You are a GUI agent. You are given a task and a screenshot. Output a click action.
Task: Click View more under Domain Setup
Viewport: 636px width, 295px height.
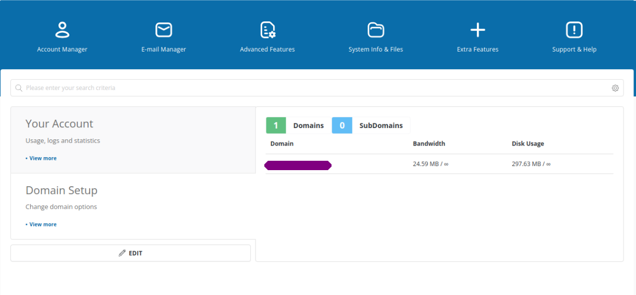pyautogui.click(x=43, y=224)
